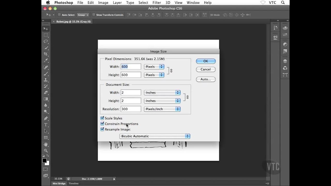Open the Layers panel icon
This screenshot has height=186, width=331.
click(x=285, y=61)
